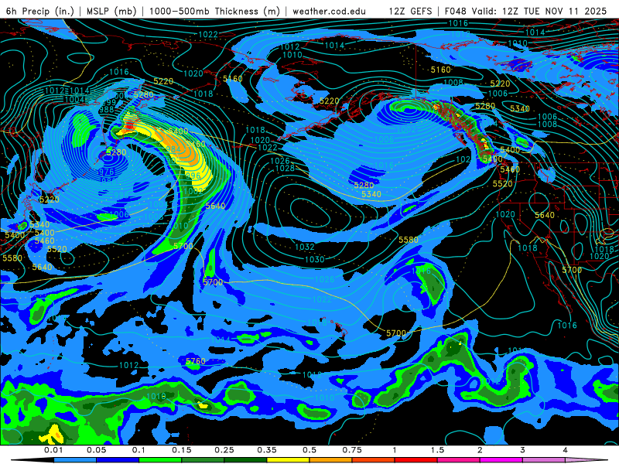Click the light blue 0.01–0.05 legend swatch
The image size is (619, 464).
pos(74,460)
